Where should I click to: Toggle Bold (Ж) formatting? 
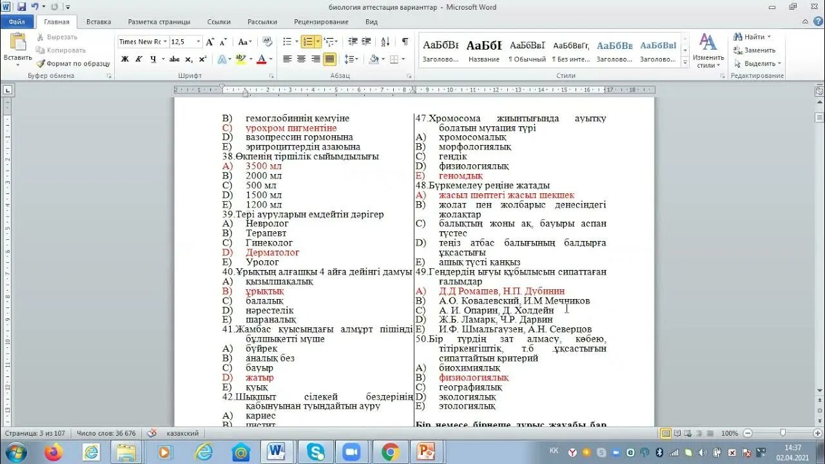pos(124,59)
